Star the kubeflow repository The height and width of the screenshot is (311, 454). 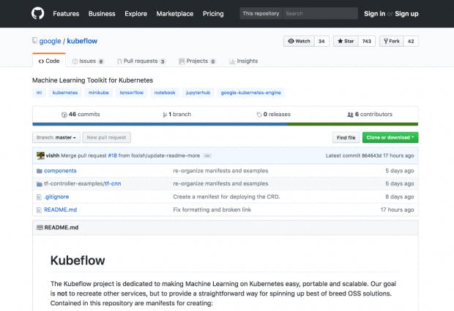pos(346,41)
